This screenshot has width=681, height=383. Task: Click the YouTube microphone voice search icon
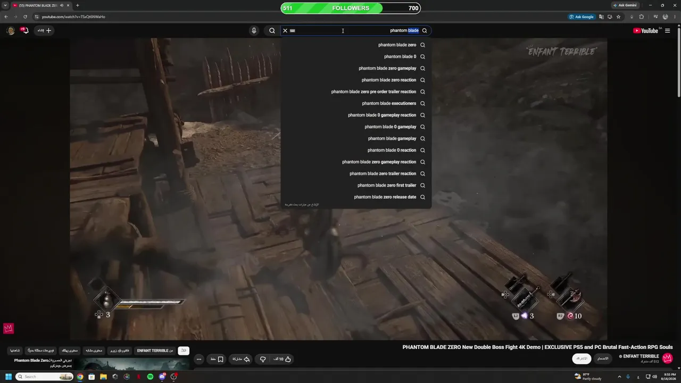tap(254, 31)
